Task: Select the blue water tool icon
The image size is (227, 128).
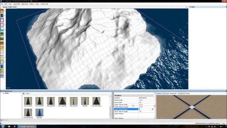Action: click(x=2, y=30)
